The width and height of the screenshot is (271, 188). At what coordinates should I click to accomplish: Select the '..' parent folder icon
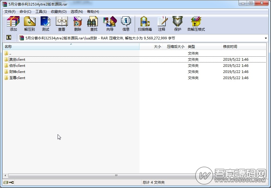coord(6,53)
